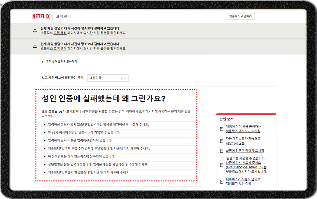Open 계정이 이미 사용 중이라는 article link
The image size is (317, 199).
pyautogui.click(x=243, y=129)
